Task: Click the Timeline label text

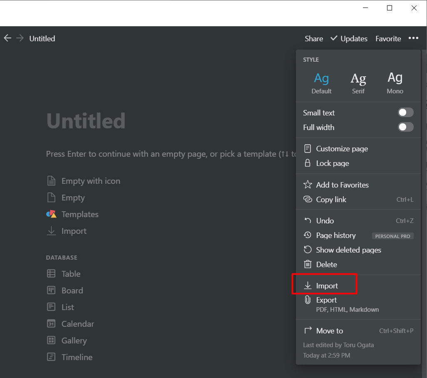Action: point(77,357)
